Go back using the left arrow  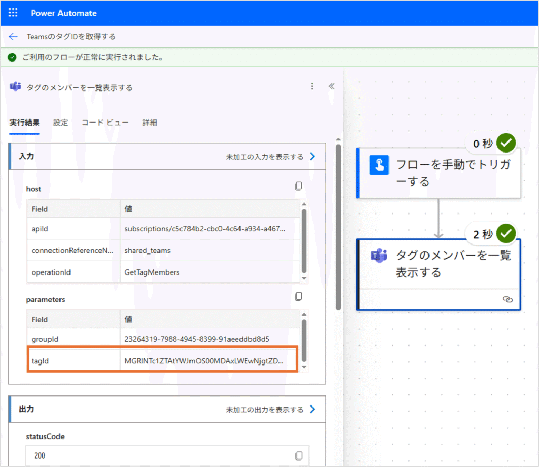(x=13, y=37)
